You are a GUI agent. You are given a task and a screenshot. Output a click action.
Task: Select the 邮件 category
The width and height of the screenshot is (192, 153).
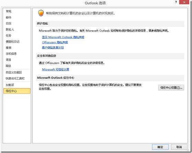tap(9, 17)
